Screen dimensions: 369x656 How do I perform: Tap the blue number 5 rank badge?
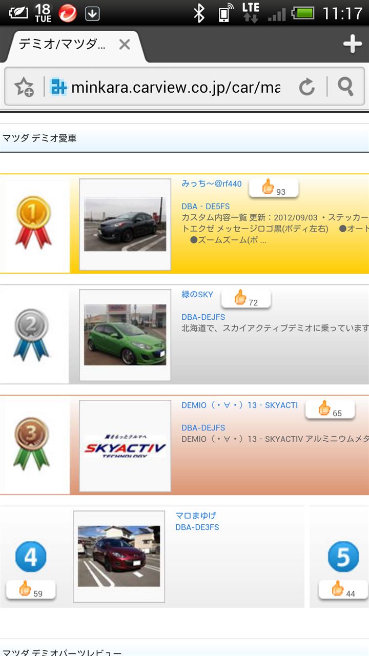pyautogui.click(x=343, y=557)
